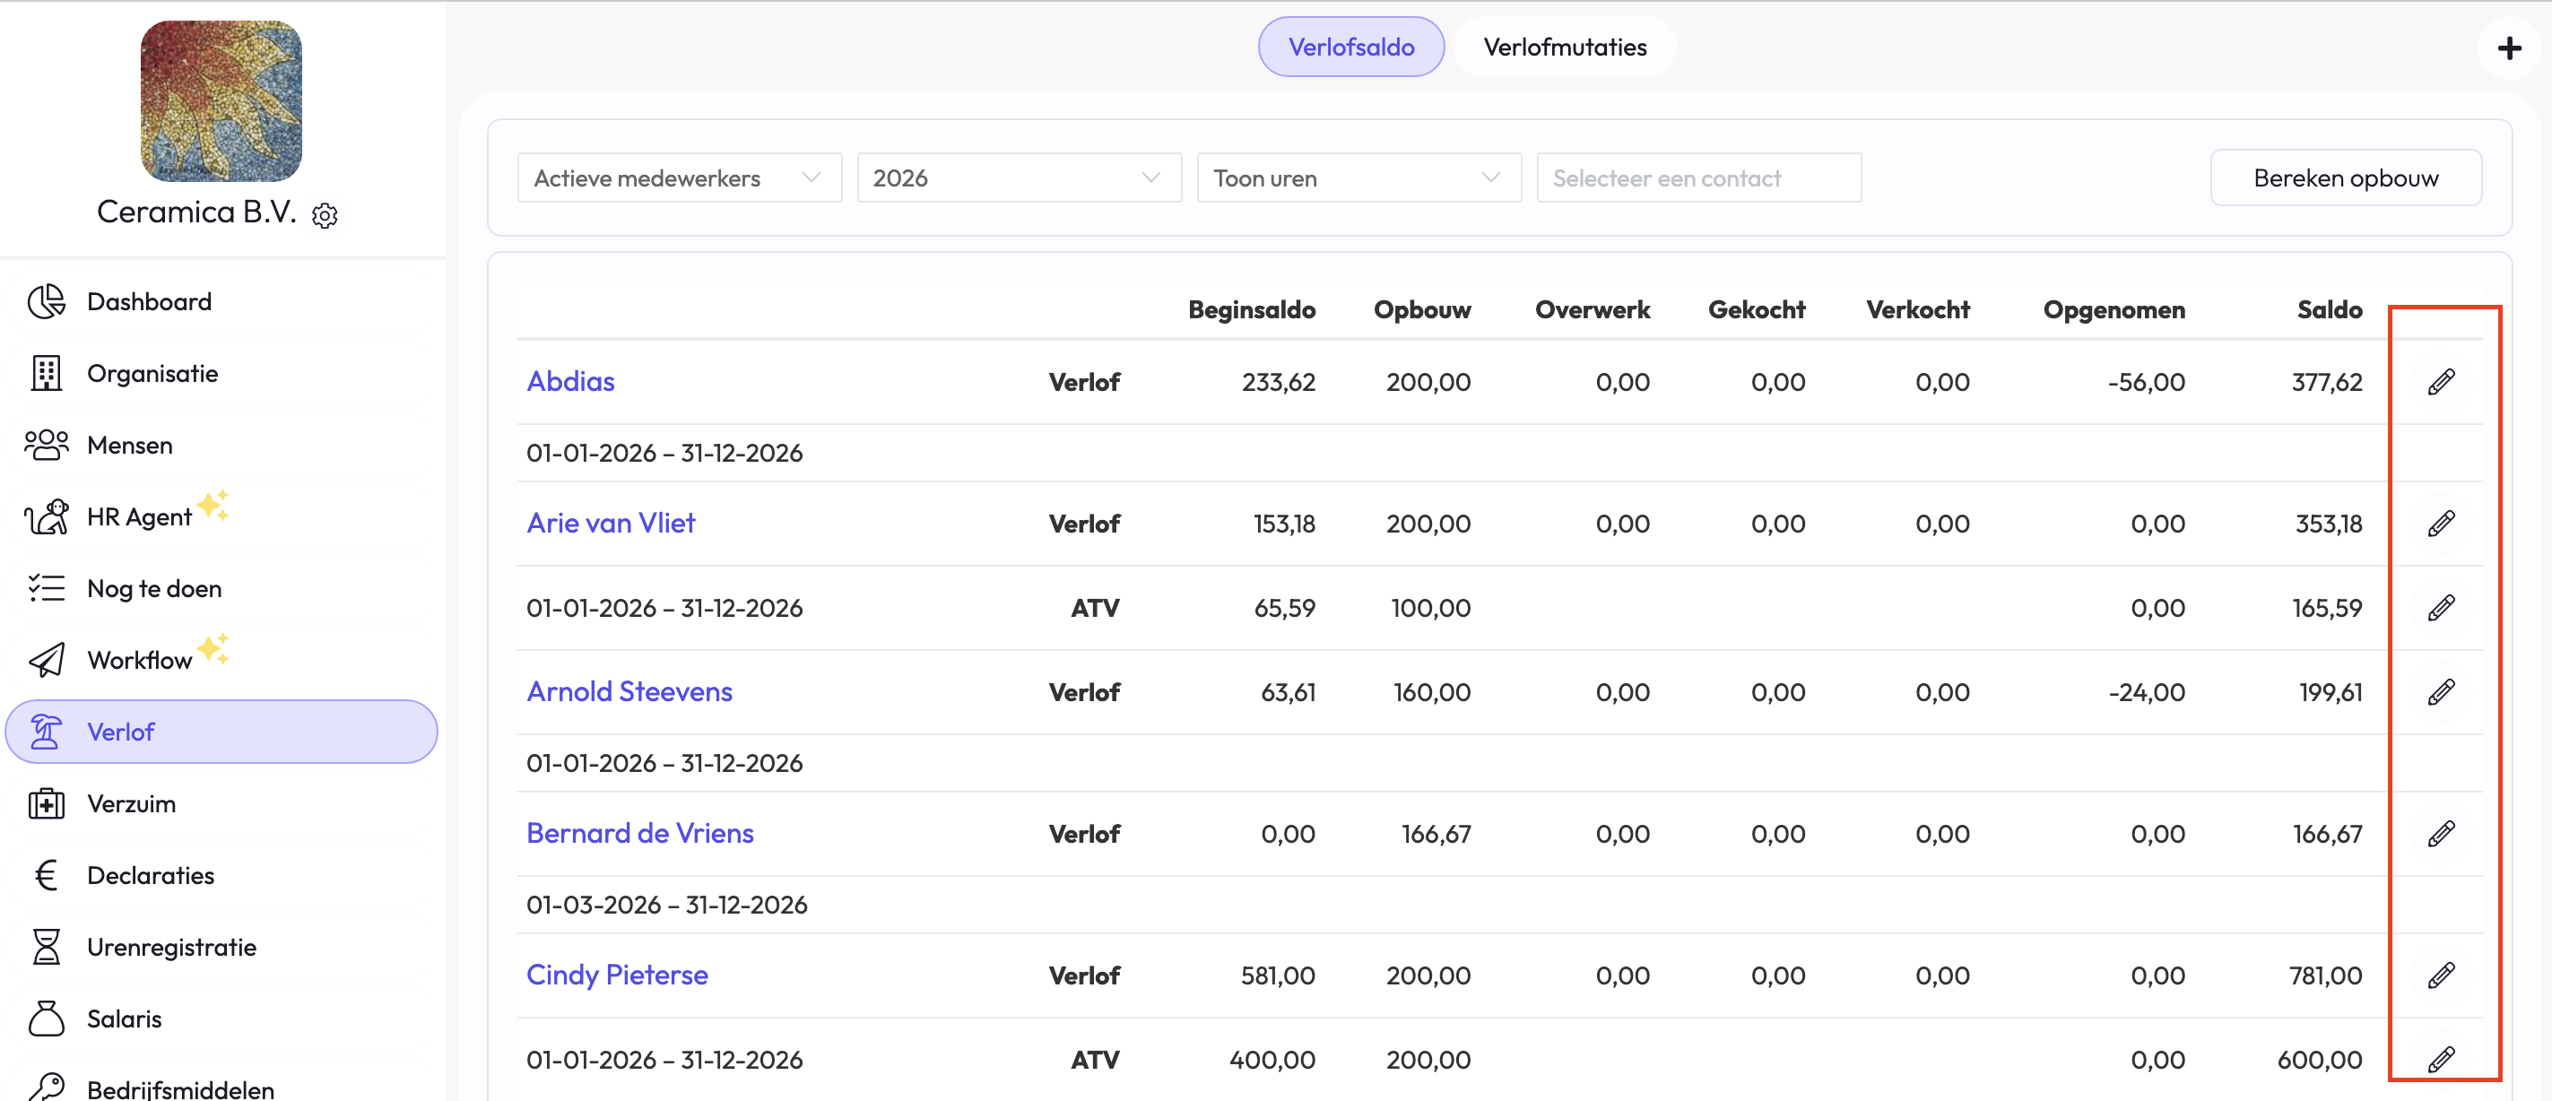Open the Toon uren dropdown
The height and width of the screenshot is (1101, 2552).
click(x=1358, y=178)
